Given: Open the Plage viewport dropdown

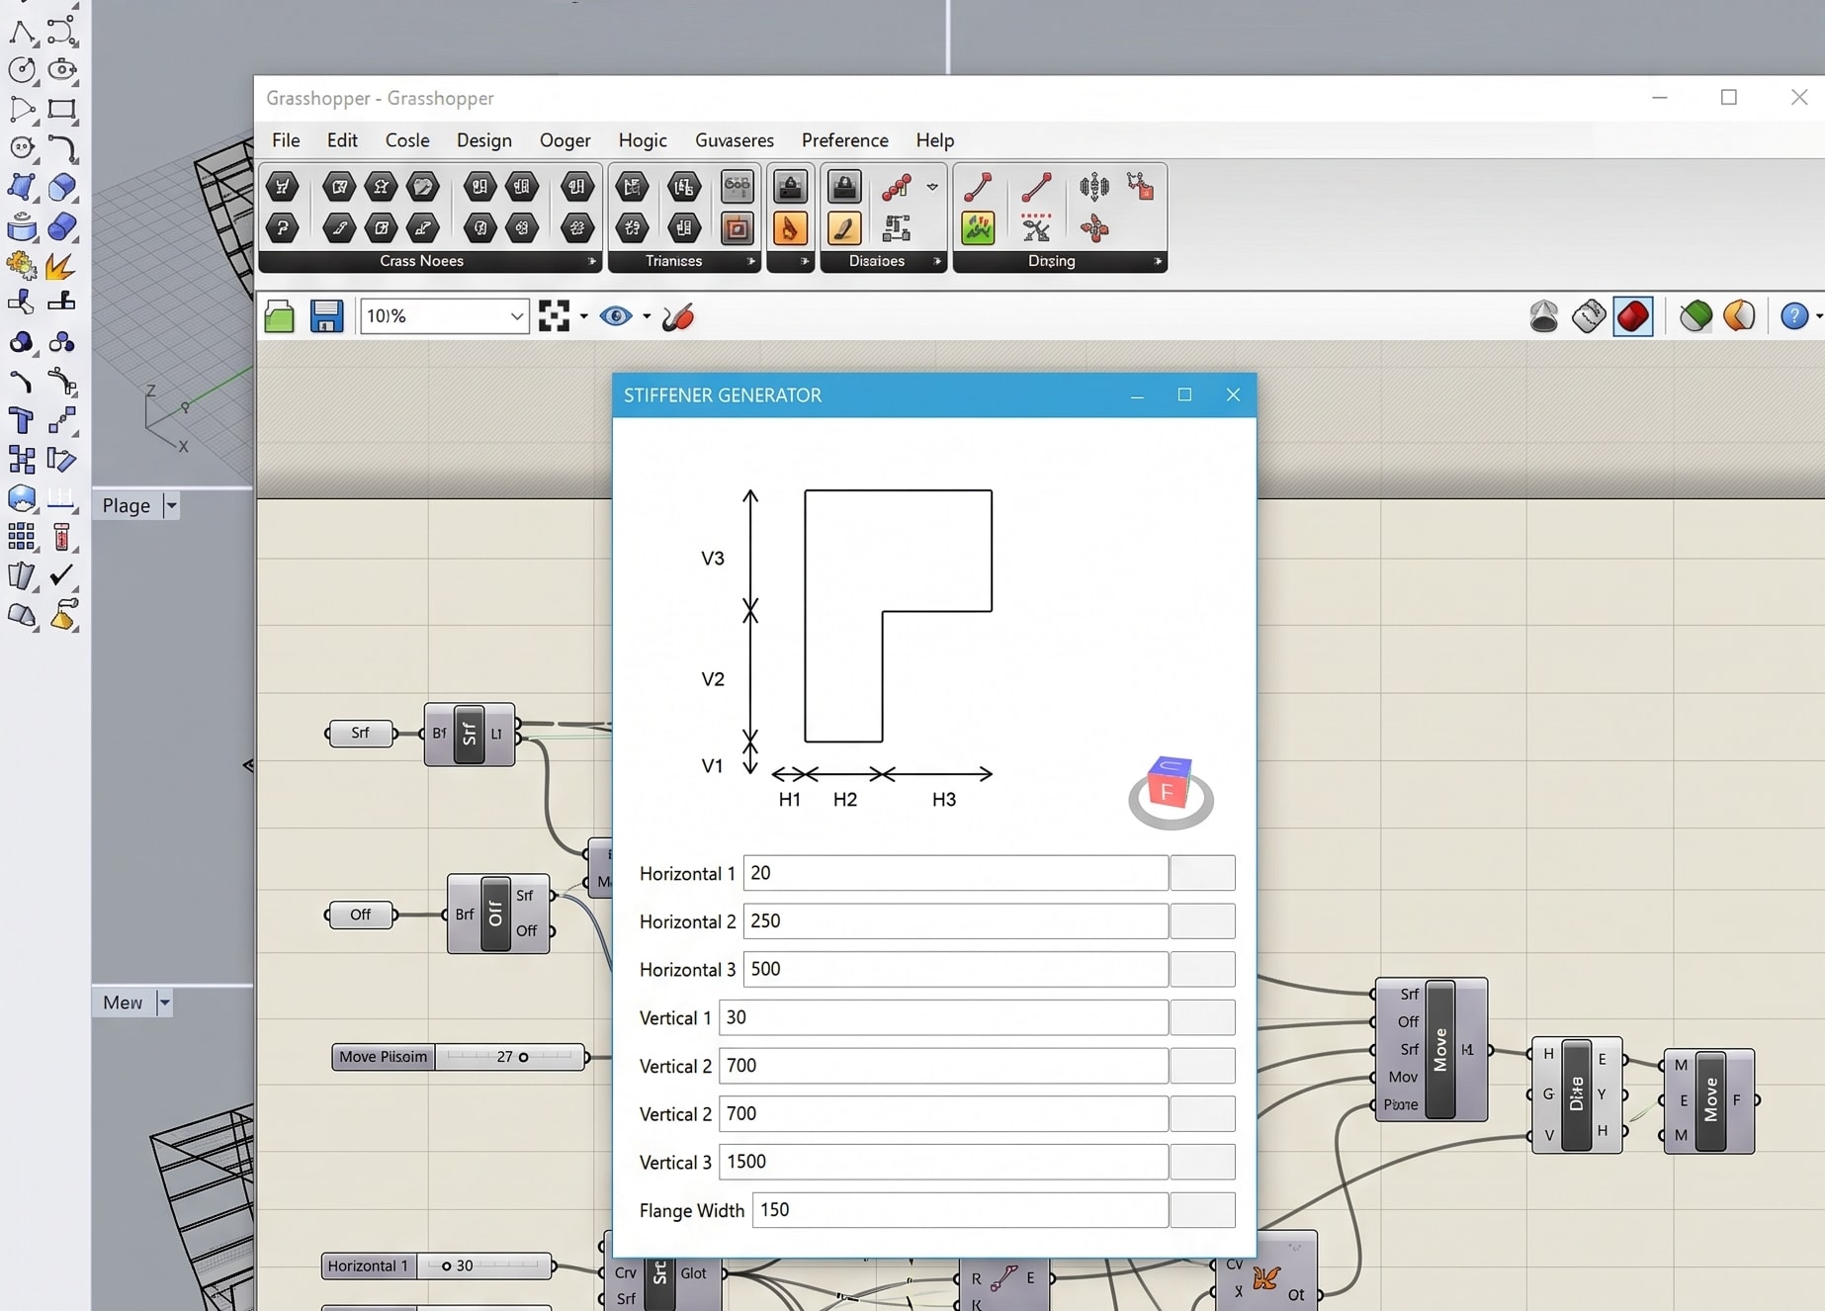Looking at the screenshot, I should point(171,506).
